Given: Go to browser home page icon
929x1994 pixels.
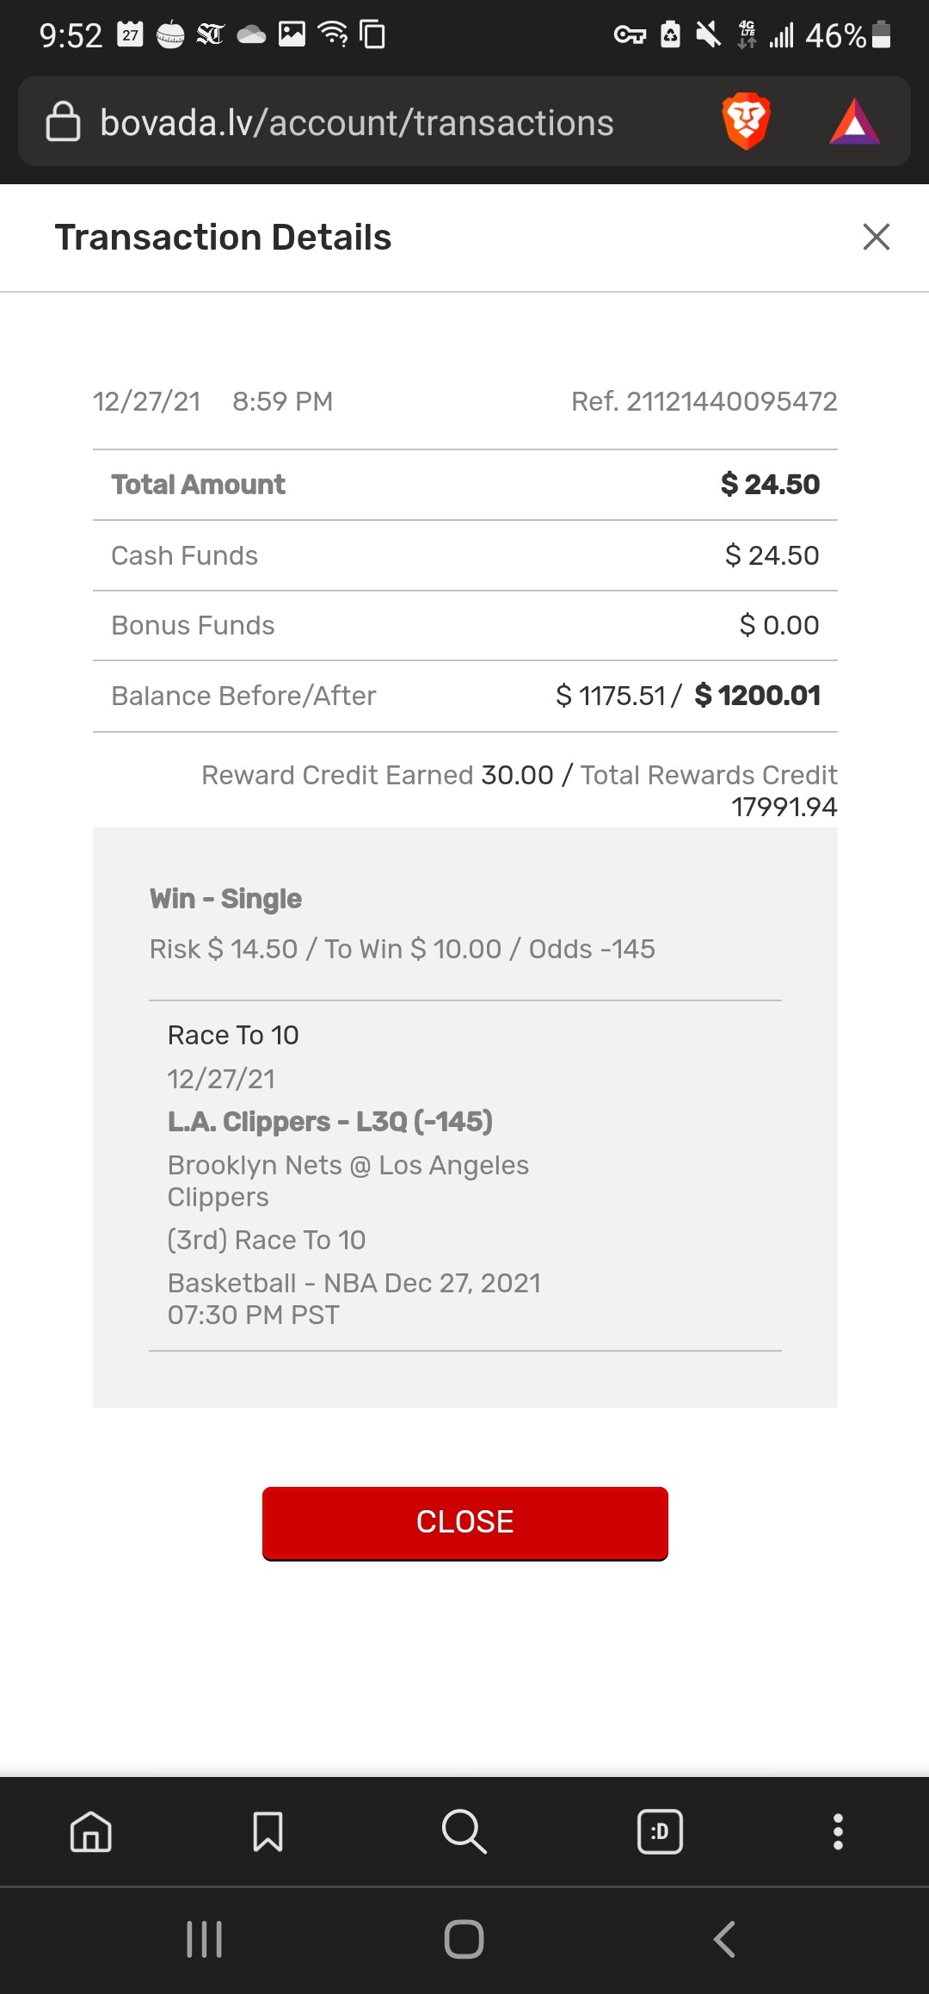Looking at the screenshot, I should (91, 1831).
